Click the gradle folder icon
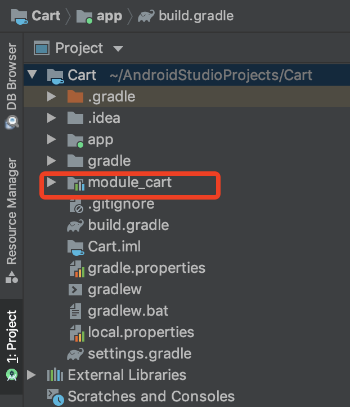The height and width of the screenshot is (407, 350). click(75, 161)
